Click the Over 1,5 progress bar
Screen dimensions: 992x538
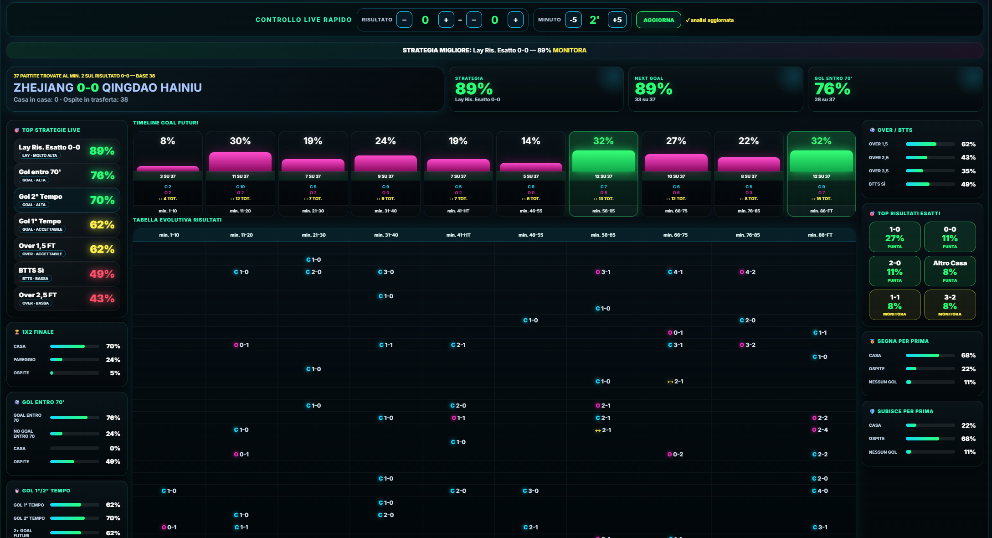(x=930, y=144)
